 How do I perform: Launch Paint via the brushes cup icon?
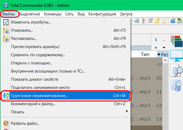(143, 21)
